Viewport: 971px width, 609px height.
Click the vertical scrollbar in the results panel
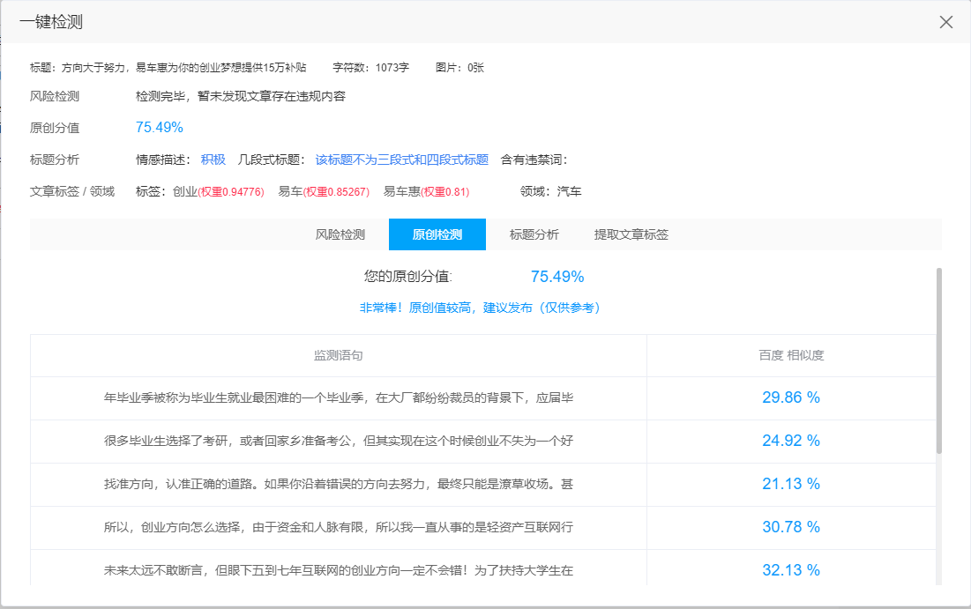[x=938, y=360]
